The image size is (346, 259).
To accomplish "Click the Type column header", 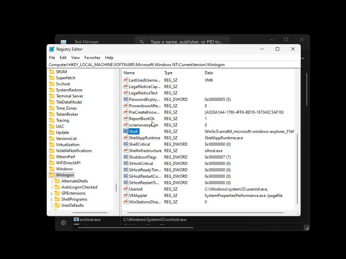I will 182,73.
